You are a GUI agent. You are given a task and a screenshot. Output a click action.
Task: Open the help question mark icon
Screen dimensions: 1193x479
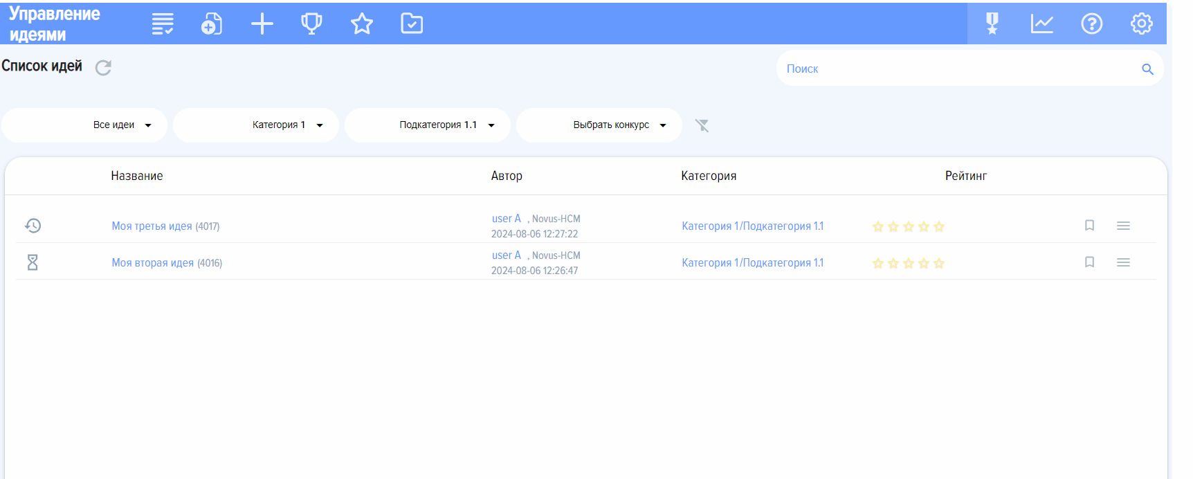pyautogui.click(x=1091, y=24)
